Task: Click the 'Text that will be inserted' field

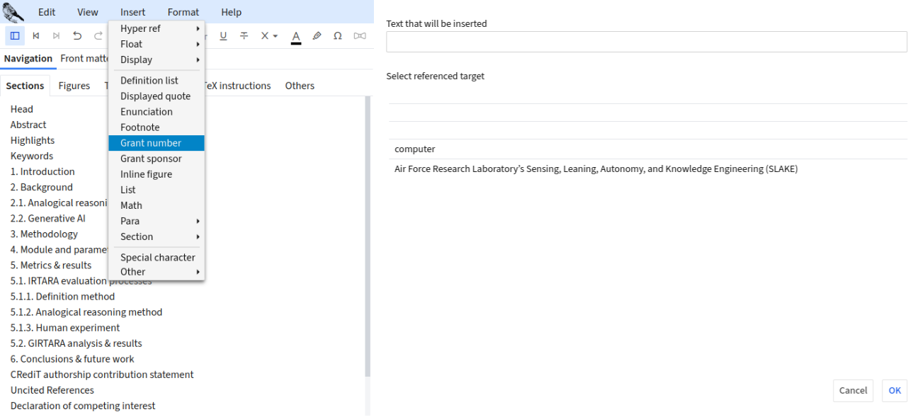Action: click(x=646, y=42)
